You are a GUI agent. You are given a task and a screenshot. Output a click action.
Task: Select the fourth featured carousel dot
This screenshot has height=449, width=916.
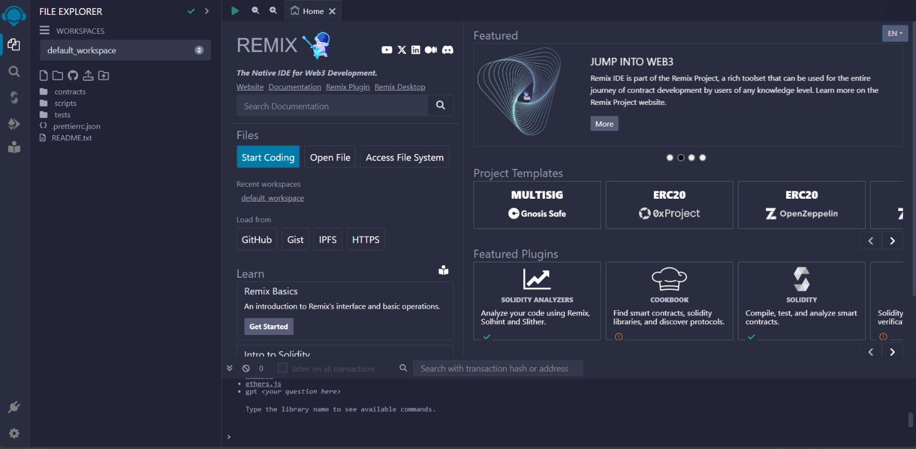click(x=702, y=157)
